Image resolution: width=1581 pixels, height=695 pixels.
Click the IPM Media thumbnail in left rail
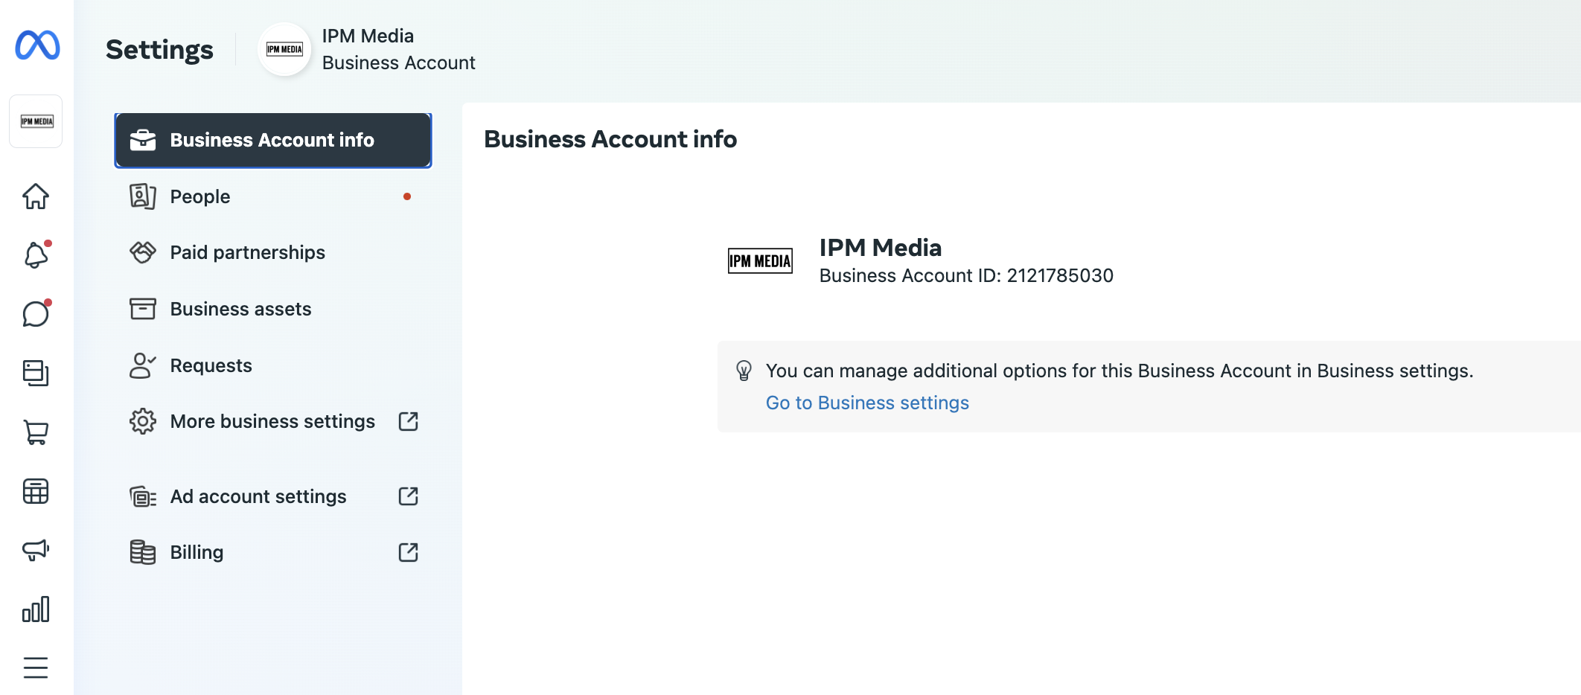point(36,121)
